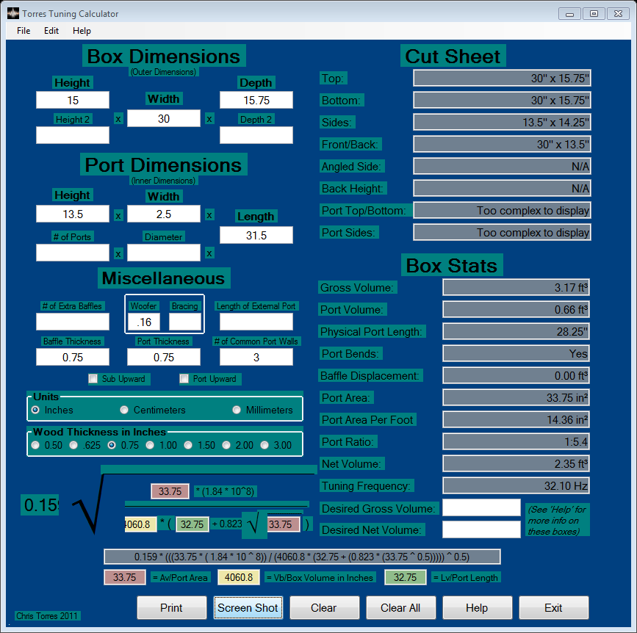Choose 0.75 wood thickness
Screen dimensions: 637x633
click(x=112, y=445)
